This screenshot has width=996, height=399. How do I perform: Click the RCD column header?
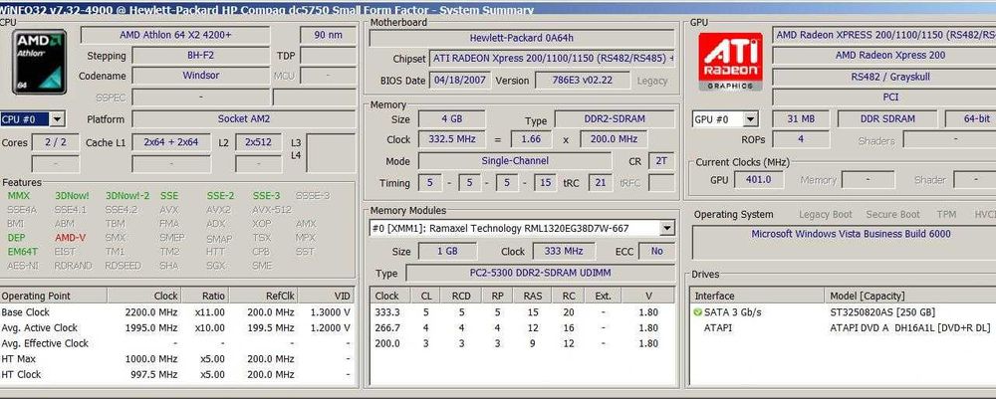461,296
